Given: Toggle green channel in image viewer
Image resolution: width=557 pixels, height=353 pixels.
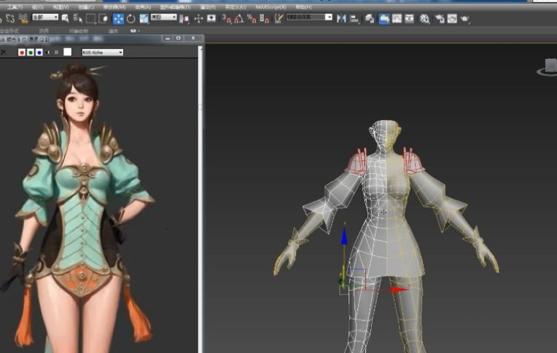Looking at the screenshot, I should pyautogui.click(x=30, y=52).
